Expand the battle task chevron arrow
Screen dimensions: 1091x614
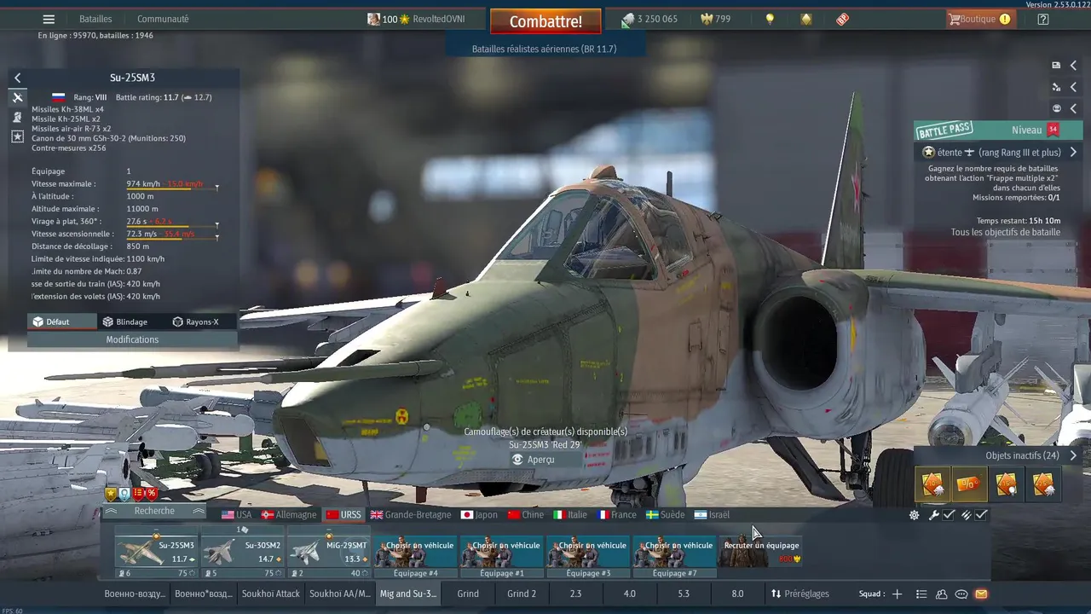click(1073, 153)
